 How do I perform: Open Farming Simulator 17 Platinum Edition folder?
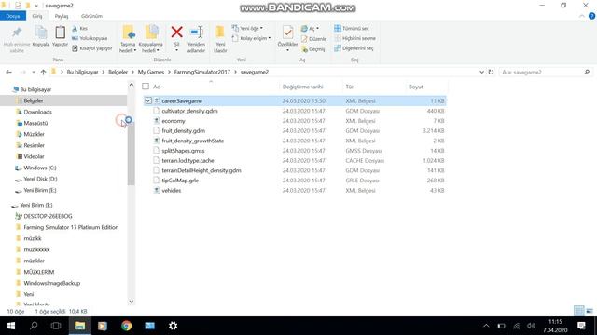tap(71, 227)
